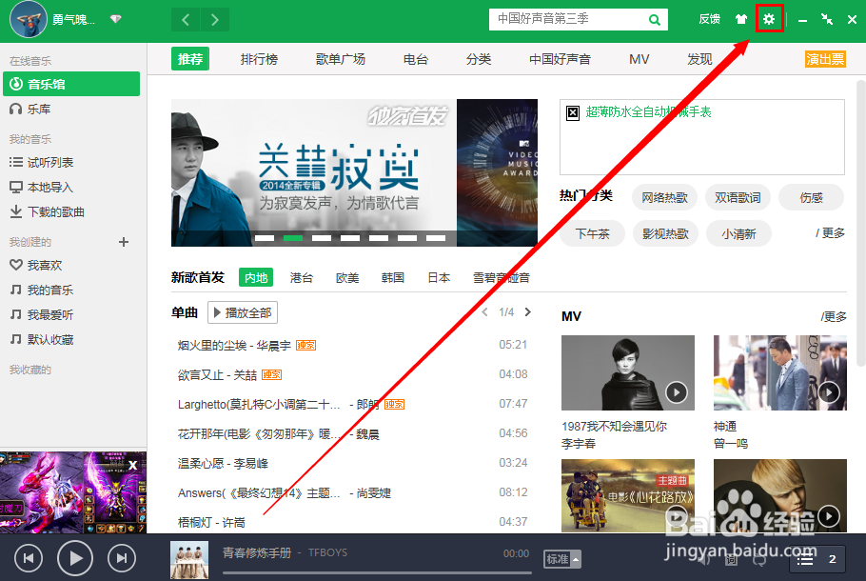866x581 pixels.
Task: Select the 日本 new songs filter
Action: point(439,277)
